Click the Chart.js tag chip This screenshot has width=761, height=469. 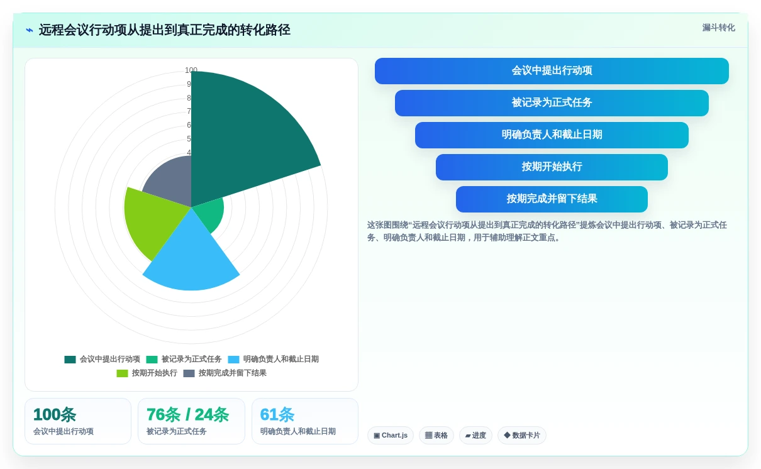[x=391, y=435]
